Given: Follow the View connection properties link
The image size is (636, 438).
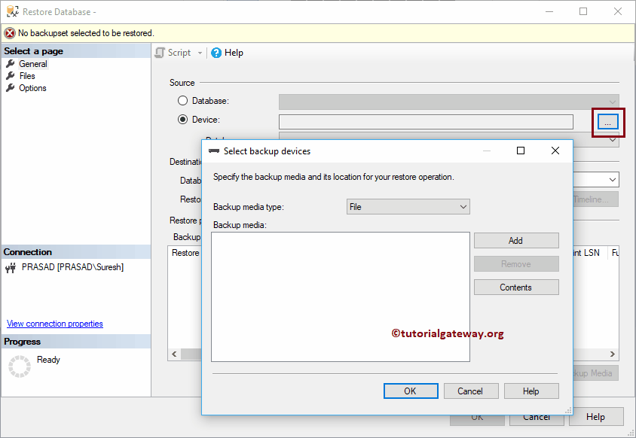Looking at the screenshot, I should coord(54,323).
